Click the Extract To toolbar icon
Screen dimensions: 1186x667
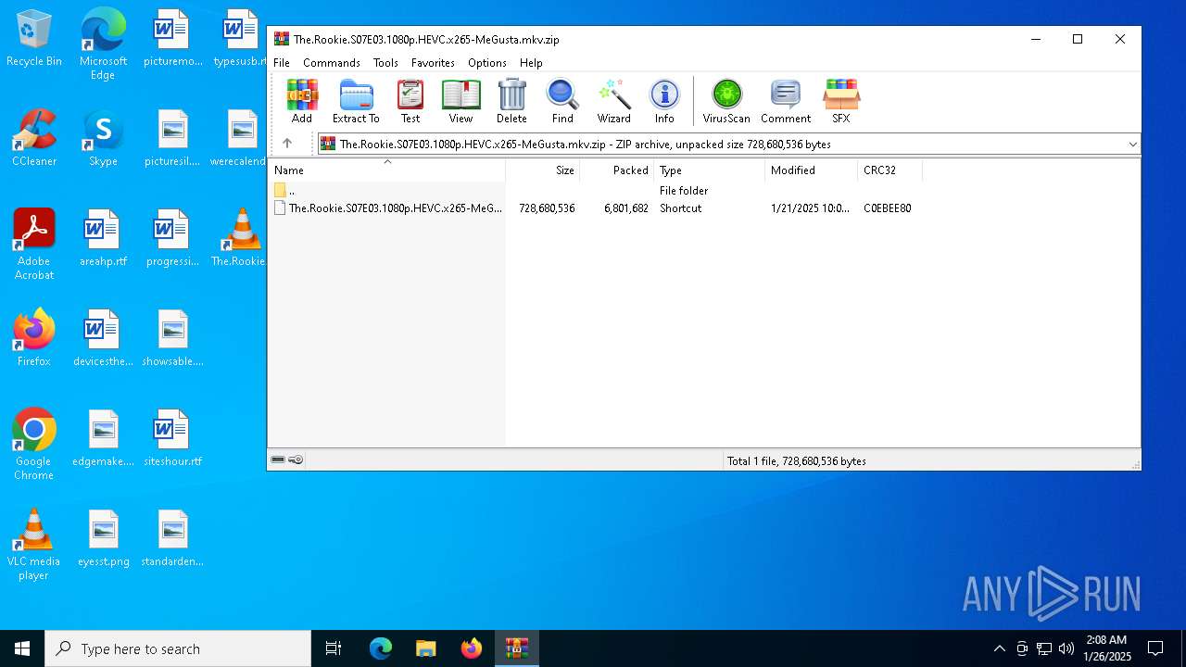point(356,101)
